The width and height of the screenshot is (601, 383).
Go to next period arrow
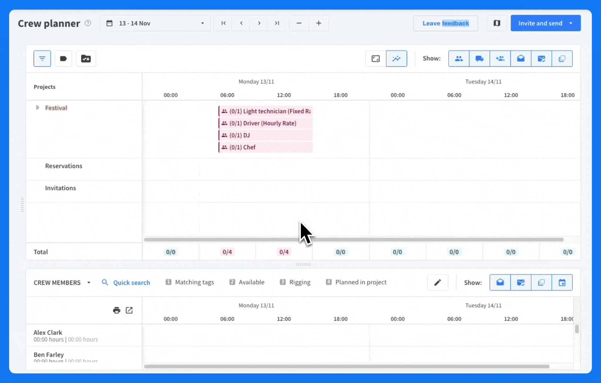259,23
